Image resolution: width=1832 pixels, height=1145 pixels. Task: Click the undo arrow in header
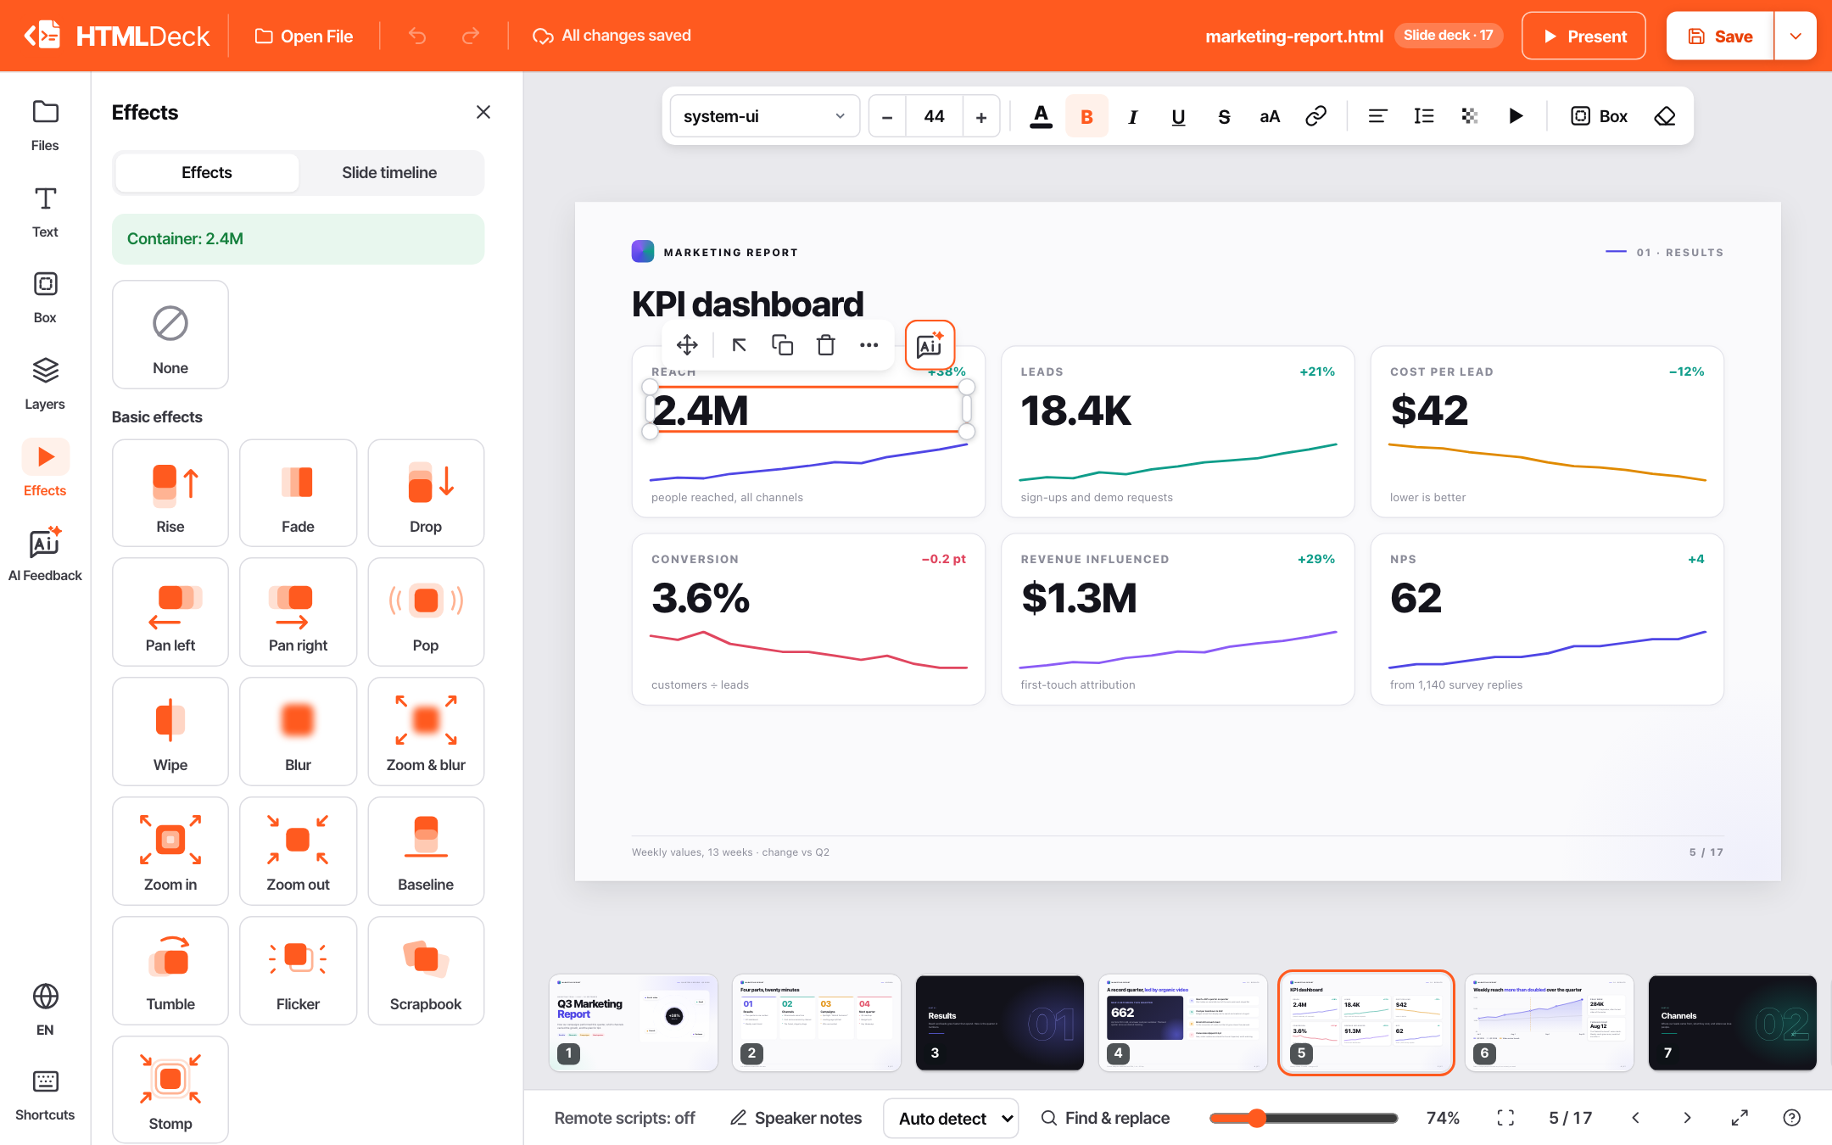(416, 36)
